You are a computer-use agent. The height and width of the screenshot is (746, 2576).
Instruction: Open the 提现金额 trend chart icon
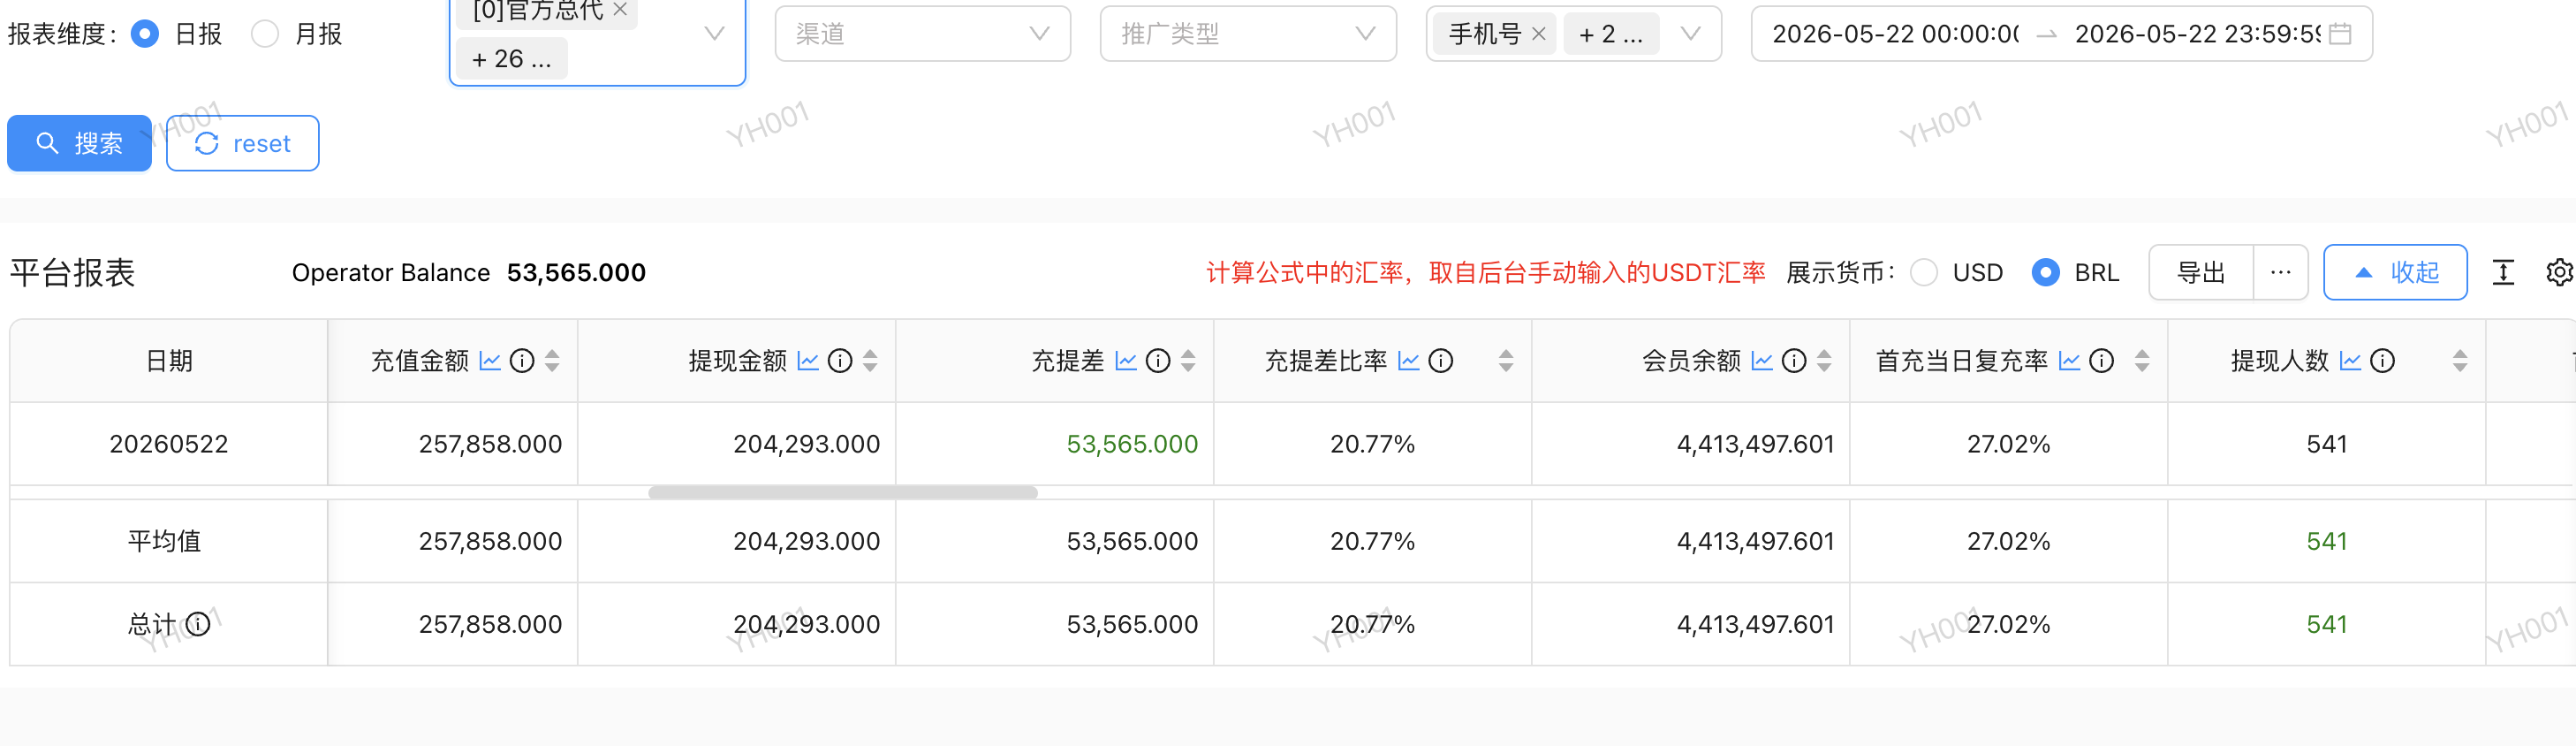point(808,361)
